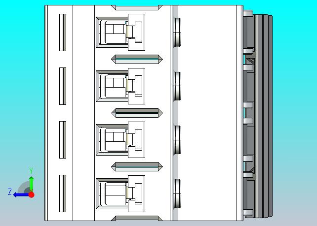Select the topmost terminal clamp on the model
This screenshot has width=317, height=226.
pyautogui.click(x=120, y=32)
